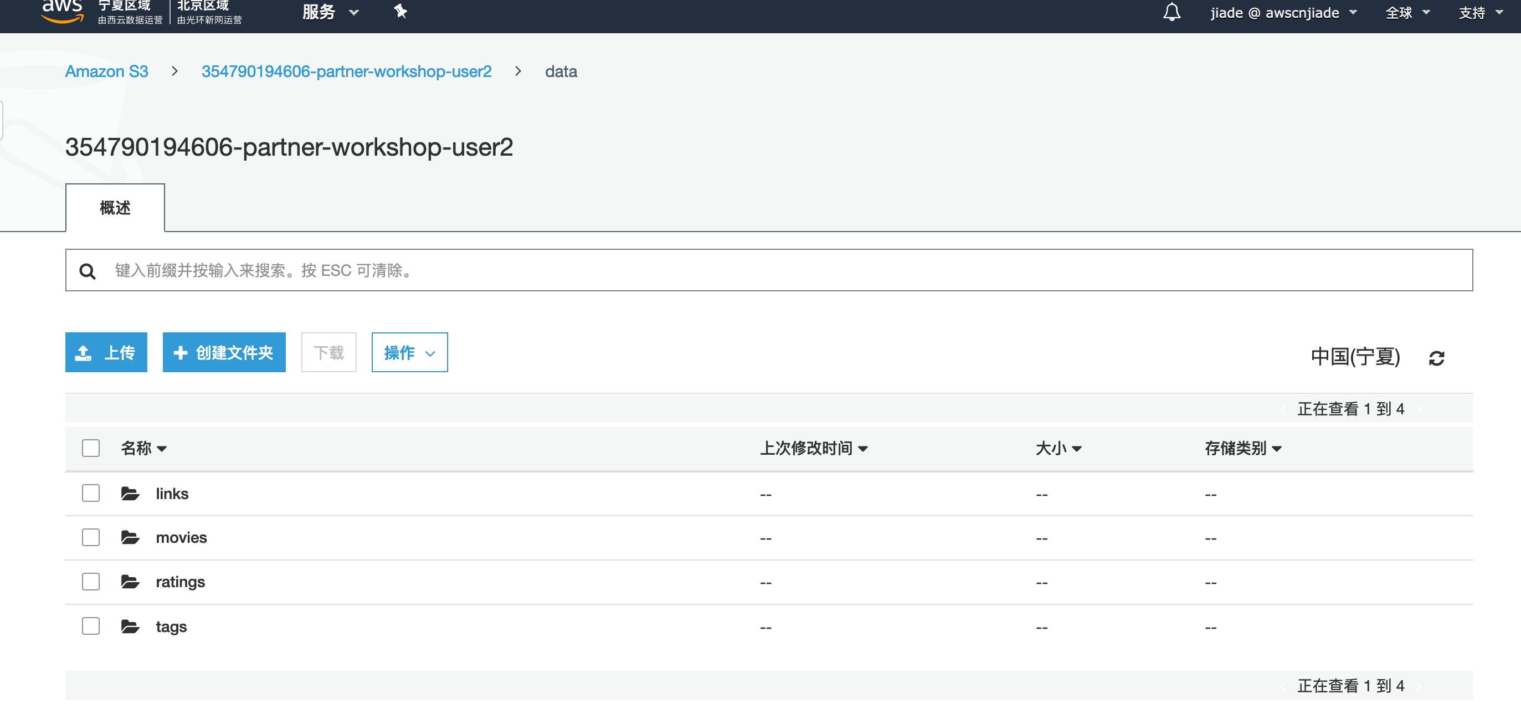Image resolution: width=1521 pixels, height=709 pixels.
Task: Click the notification bell icon
Action: point(1171,12)
